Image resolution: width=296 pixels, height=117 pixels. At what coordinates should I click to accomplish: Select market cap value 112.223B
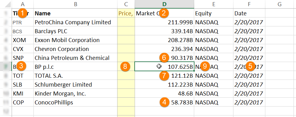click(x=164, y=84)
